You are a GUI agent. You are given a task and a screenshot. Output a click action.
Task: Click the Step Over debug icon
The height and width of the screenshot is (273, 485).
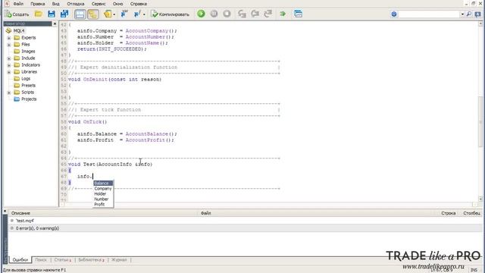click(255, 14)
